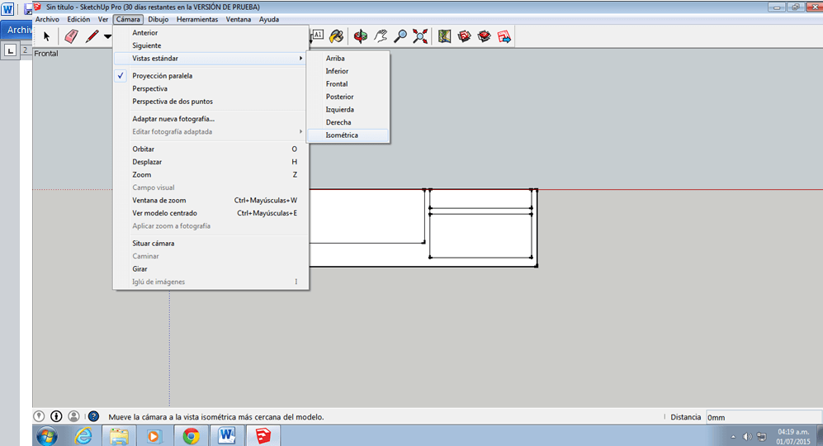Click the sign-in user status icon

click(x=74, y=416)
